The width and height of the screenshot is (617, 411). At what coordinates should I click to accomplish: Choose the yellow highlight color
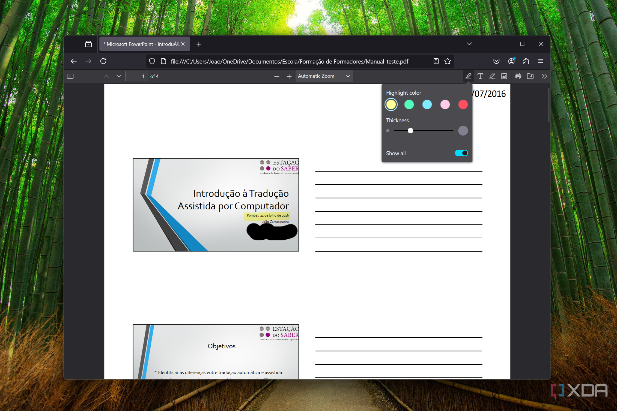tap(391, 104)
